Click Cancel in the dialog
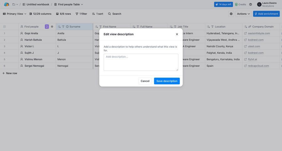Screen dimensions: 282x151 (x=145, y=81)
